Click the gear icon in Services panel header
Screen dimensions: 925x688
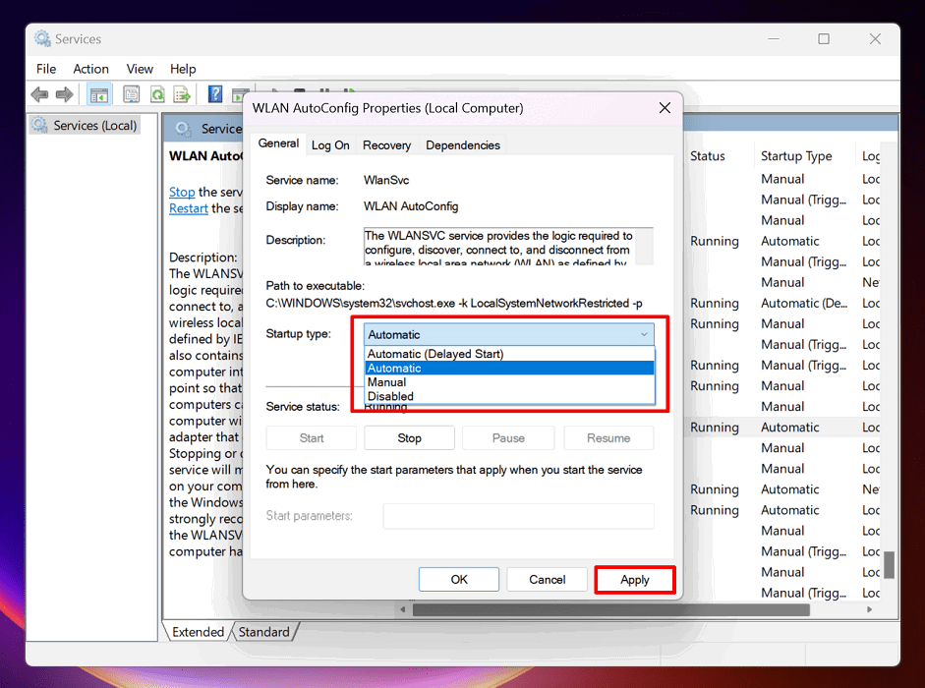point(184,129)
